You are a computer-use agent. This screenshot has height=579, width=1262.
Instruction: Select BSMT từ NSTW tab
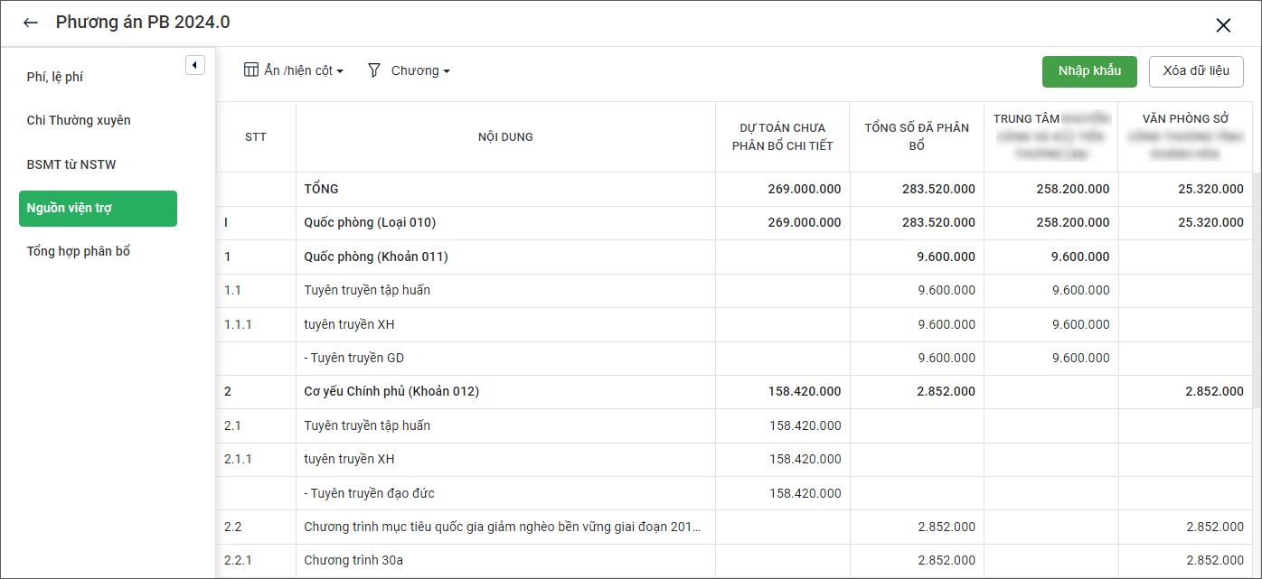71,164
